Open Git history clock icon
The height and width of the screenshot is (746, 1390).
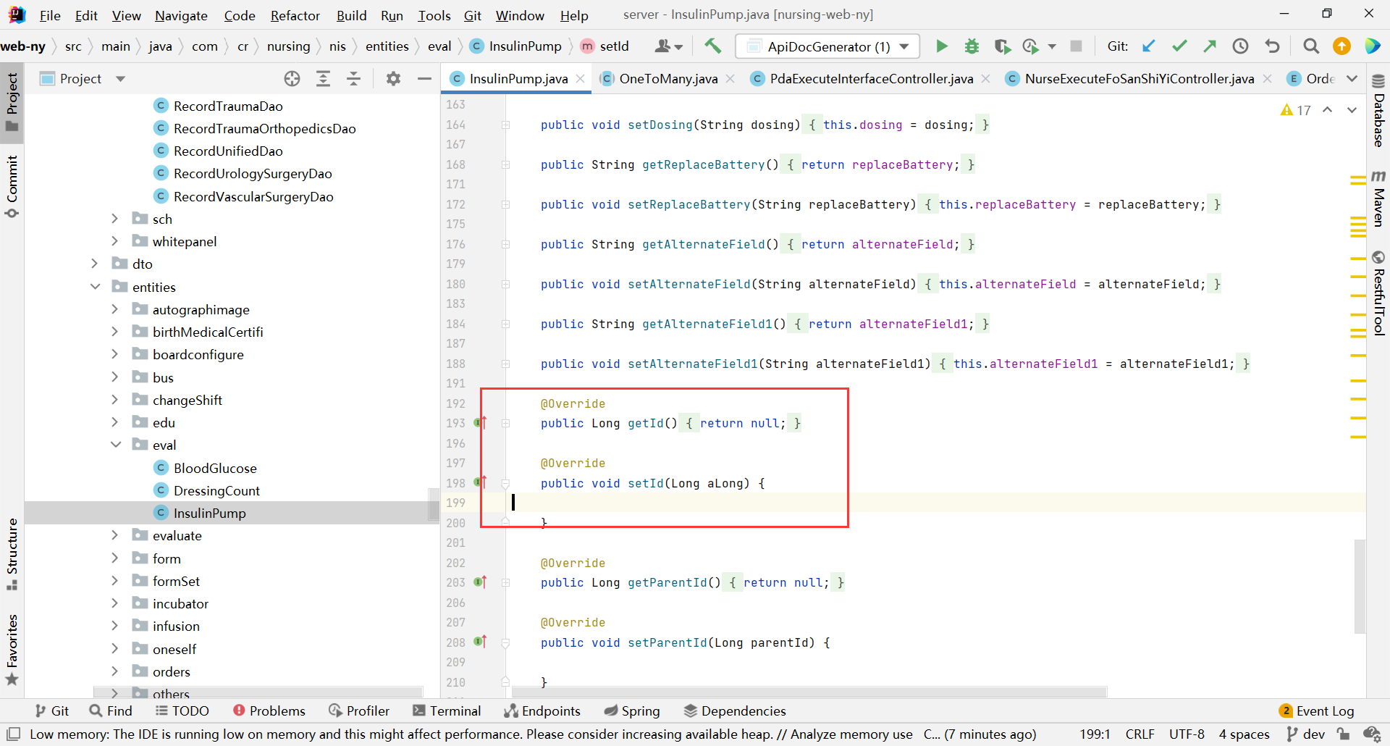click(1240, 46)
